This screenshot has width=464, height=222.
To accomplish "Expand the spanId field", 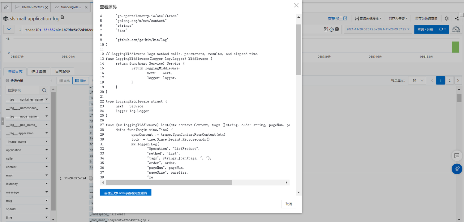I will (46, 209).
